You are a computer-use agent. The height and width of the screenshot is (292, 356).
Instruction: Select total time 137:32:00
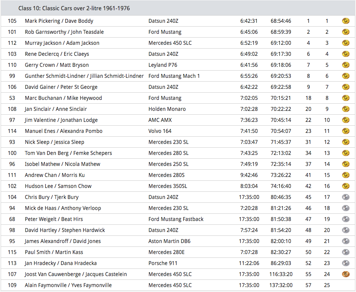click(281, 285)
